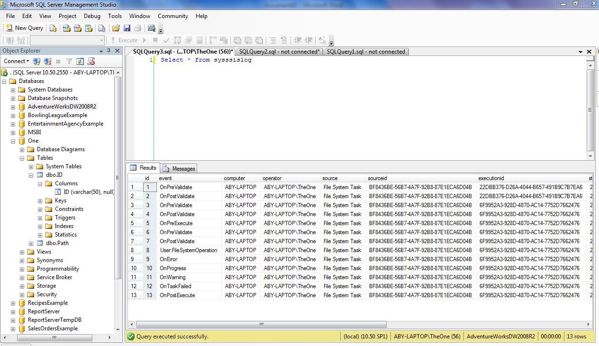Click the horizontal scrollbar of results grid
599x346 pixels.
tap(261, 325)
